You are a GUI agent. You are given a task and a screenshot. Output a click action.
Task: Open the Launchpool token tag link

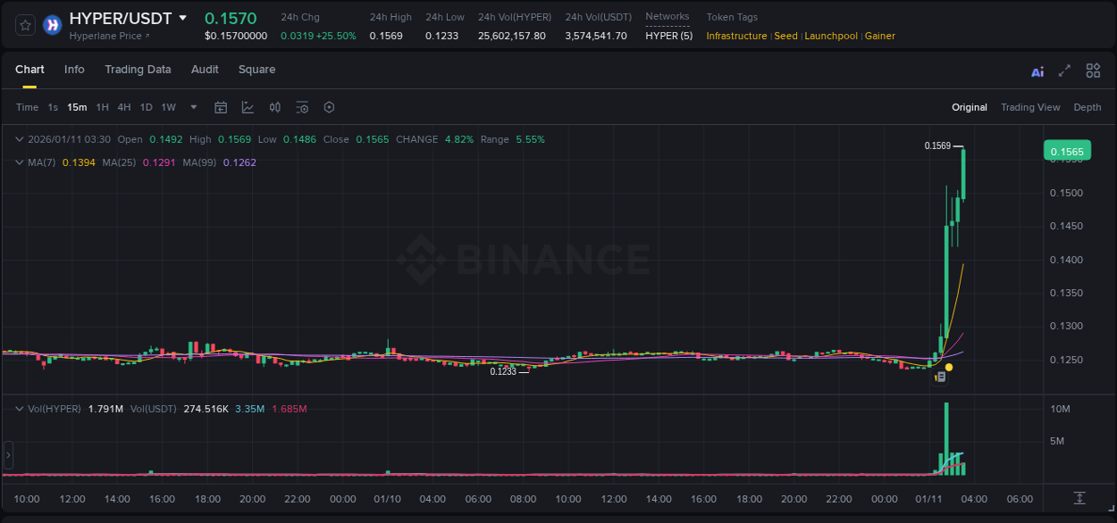click(x=830, y=36)
